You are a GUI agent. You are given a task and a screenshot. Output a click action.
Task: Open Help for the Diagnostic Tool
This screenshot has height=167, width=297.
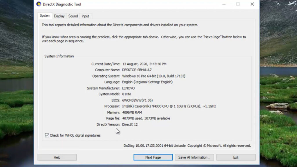coord(57,157)
